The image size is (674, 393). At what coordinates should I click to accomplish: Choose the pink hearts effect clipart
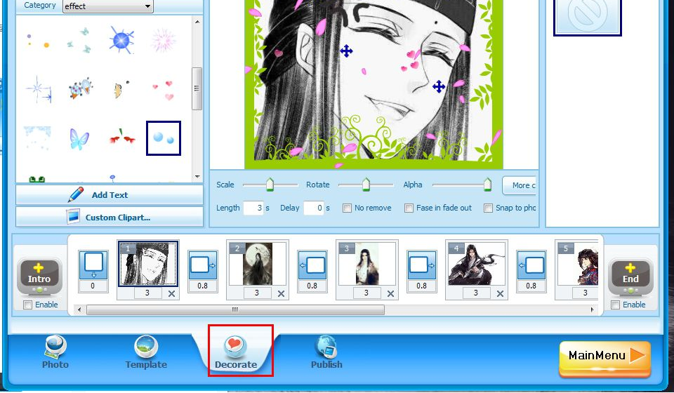click(x=164, y=90)
